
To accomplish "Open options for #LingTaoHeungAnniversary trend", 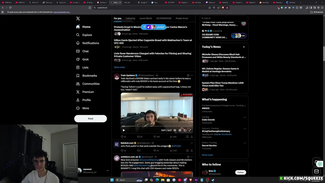I will [x=245, y=129].
